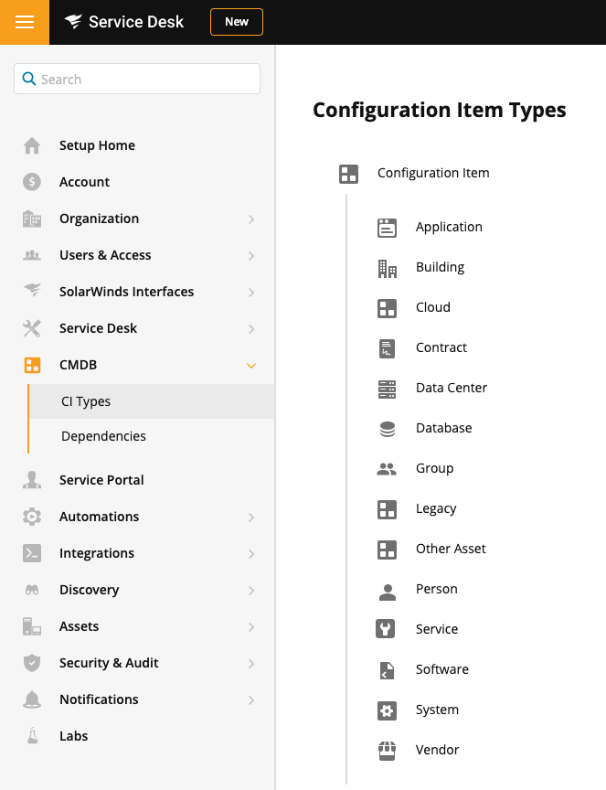Click the Data Center rack icon
The width and height of the screenshot is (606, 790).
(387, 388)
